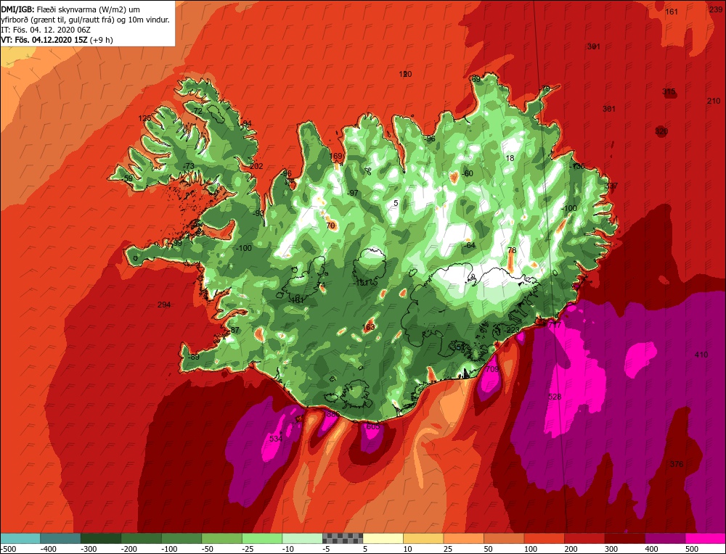726x554 pixels.
Task: Click the value 161 on the map
Action: point(672,12)
